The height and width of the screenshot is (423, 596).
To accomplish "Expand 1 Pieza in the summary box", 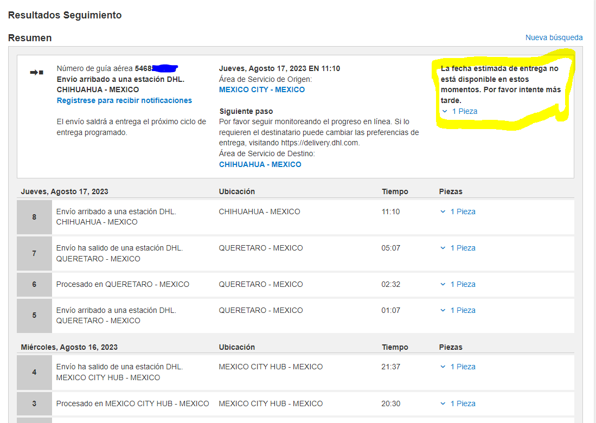I will tap(460, 111).
